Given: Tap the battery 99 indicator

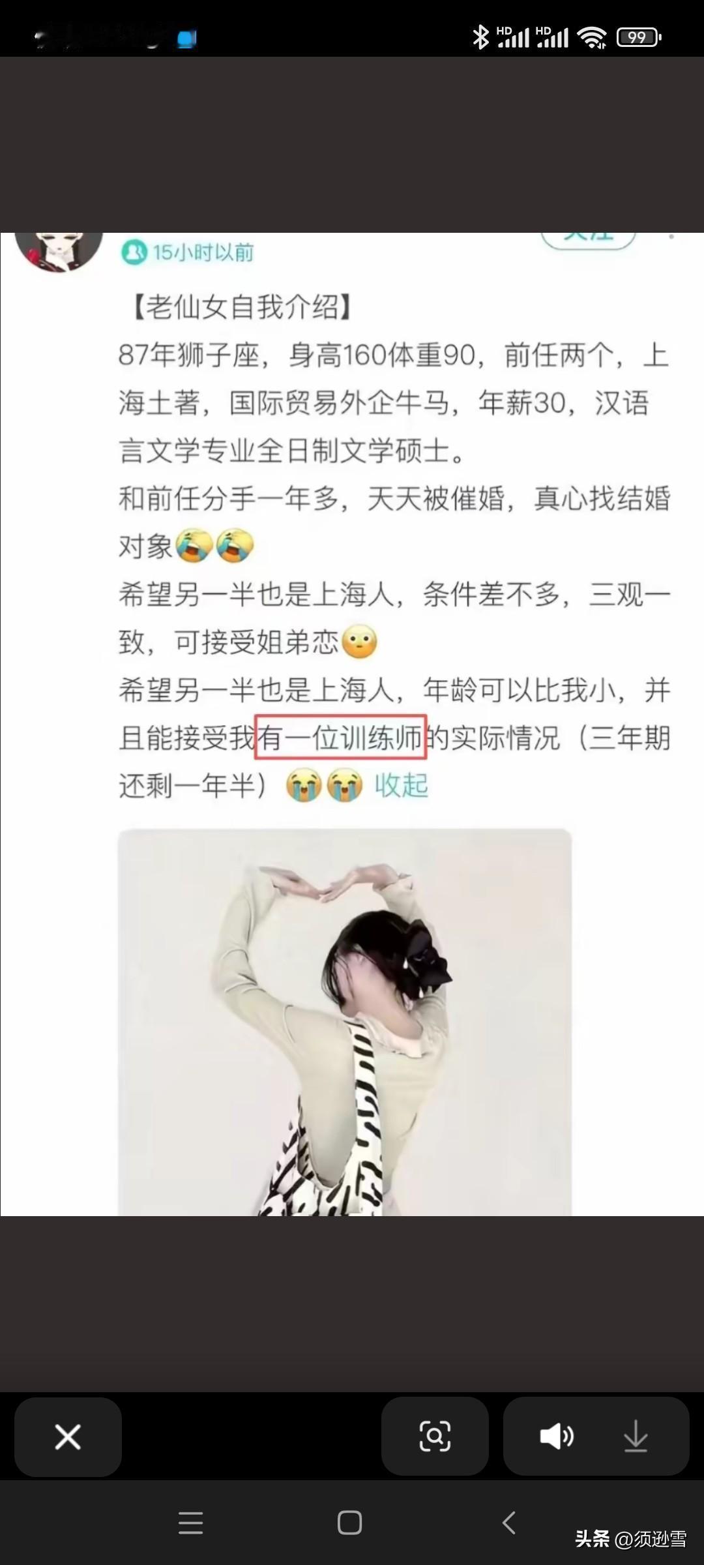Looking at the screenshot, I should 639,37.
